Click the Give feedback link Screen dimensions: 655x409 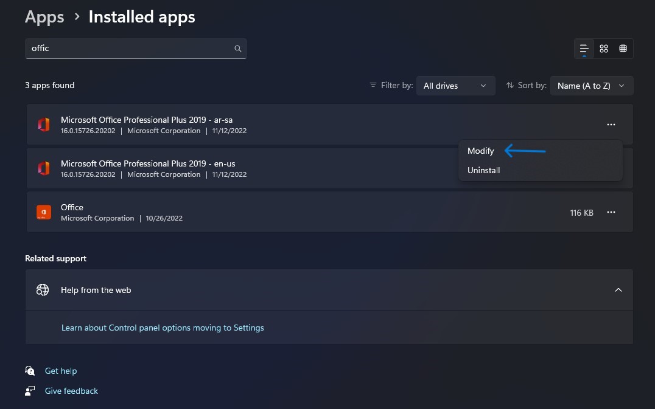71,391
